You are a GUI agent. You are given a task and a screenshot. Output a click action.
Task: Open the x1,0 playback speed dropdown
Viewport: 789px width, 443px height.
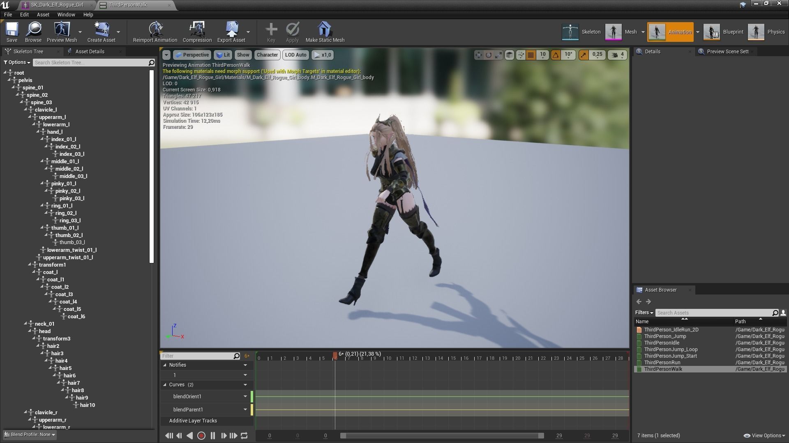[323, 55]
